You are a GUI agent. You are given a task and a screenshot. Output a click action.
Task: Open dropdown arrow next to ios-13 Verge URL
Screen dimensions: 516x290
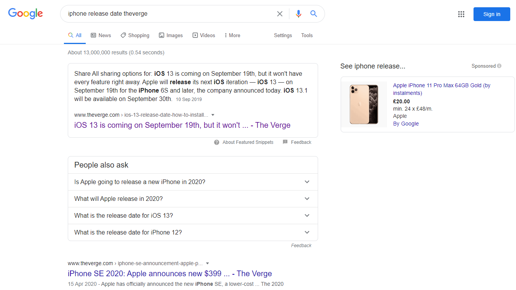[213, 115]
